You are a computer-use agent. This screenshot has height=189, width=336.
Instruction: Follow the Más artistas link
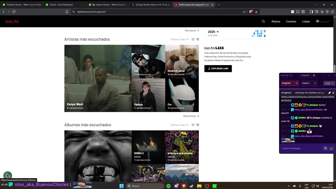point(191,116)
